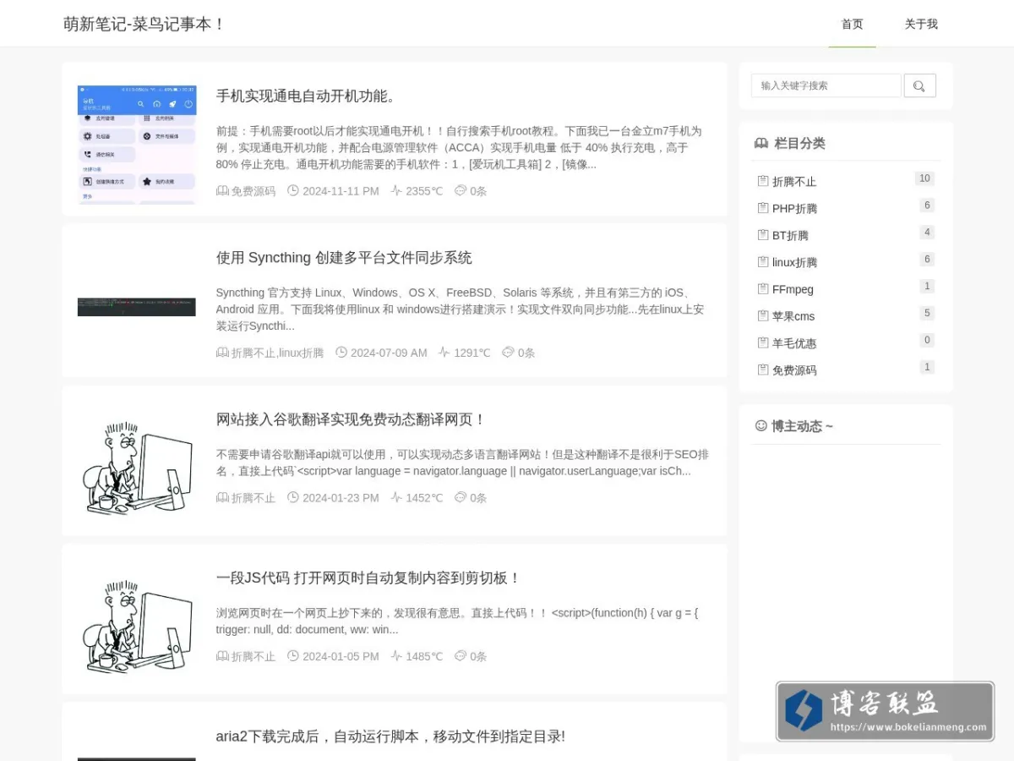The image size is (1014, 761).
Task: Click the count badge 10 beside 折腾不止
Action: pyautogui.click(x=924, y=178)
